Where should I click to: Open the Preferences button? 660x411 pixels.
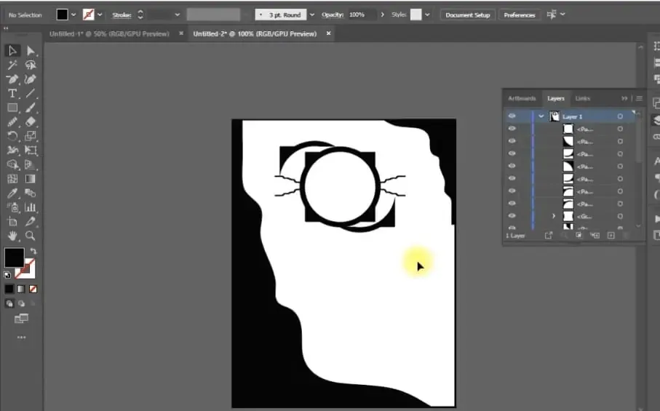[520, 15]
